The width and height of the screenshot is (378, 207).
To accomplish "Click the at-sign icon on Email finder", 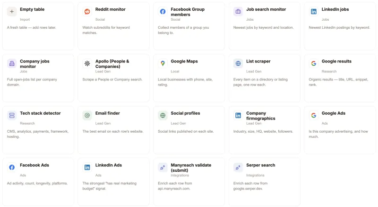I will coord(87,115).
